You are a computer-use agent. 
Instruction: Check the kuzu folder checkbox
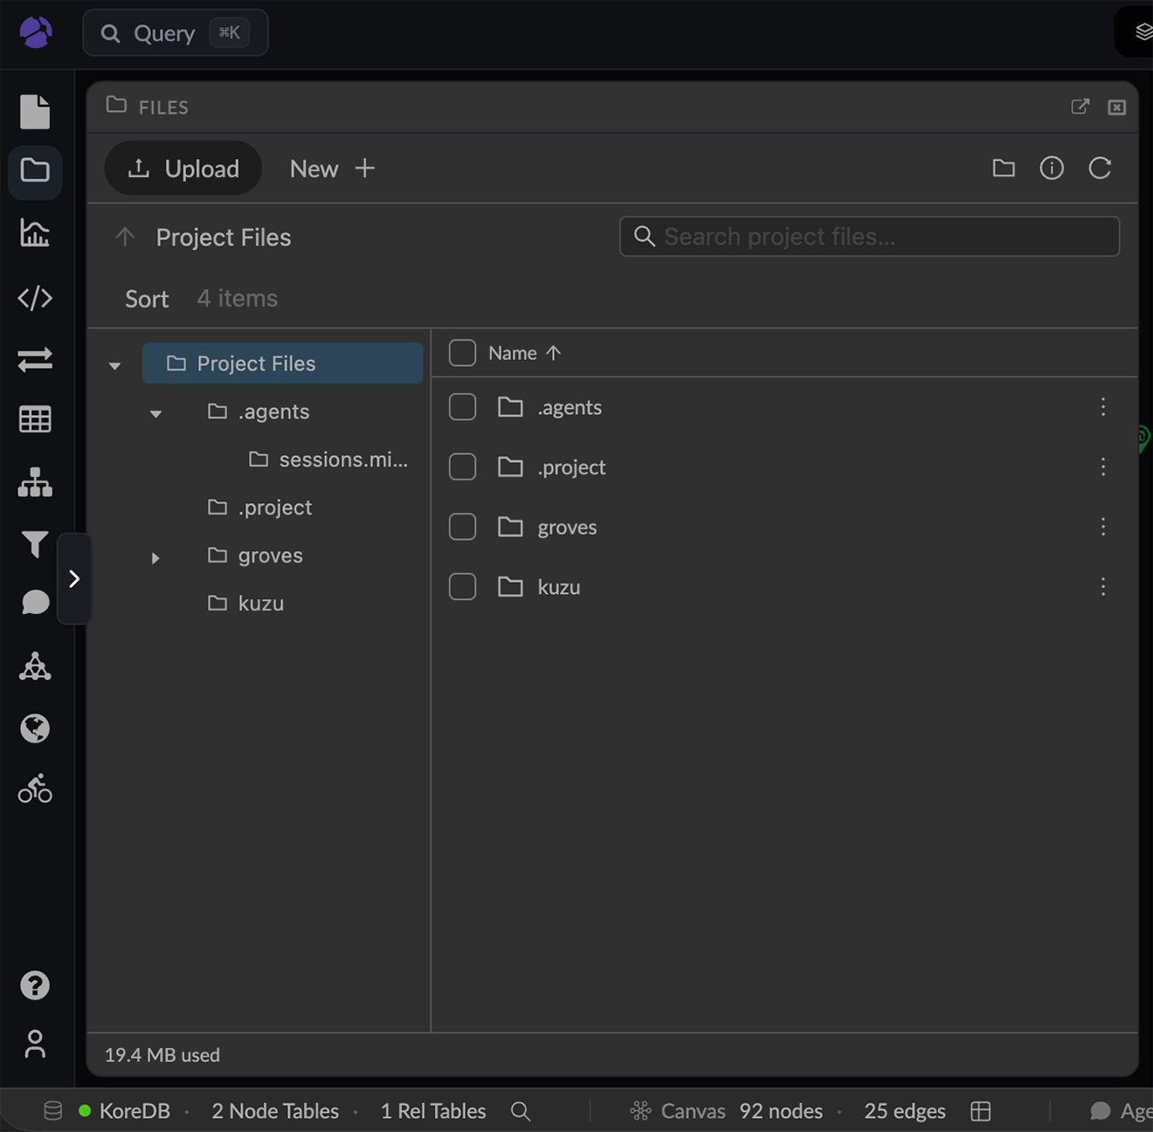pos(462,586)
